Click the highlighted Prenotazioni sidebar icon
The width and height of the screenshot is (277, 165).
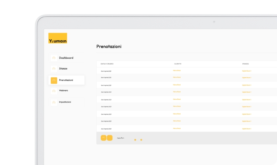click(54, 80)
